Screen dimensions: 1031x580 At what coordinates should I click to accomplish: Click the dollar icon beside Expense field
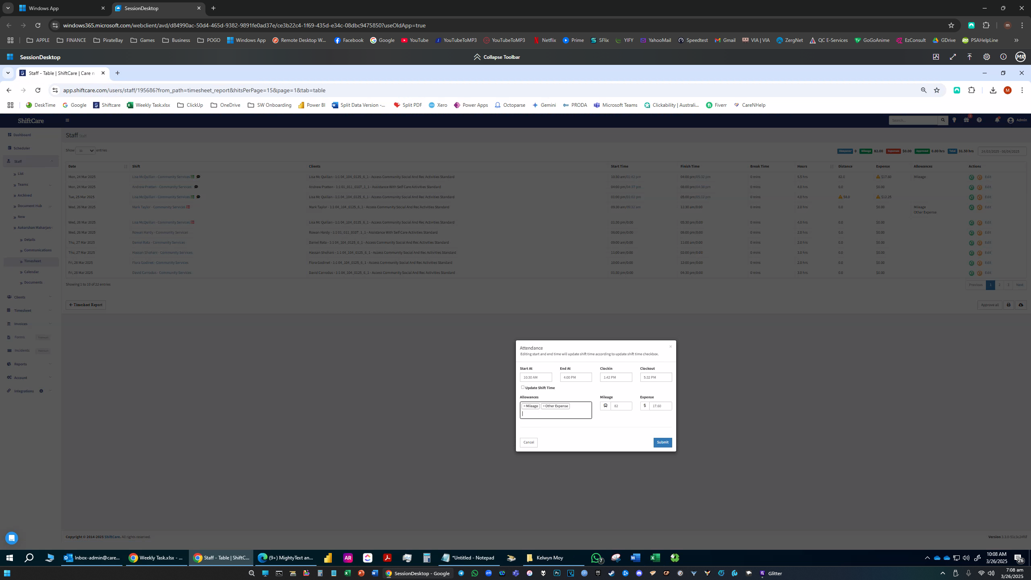pyautogui.click(x=645, y=406)
